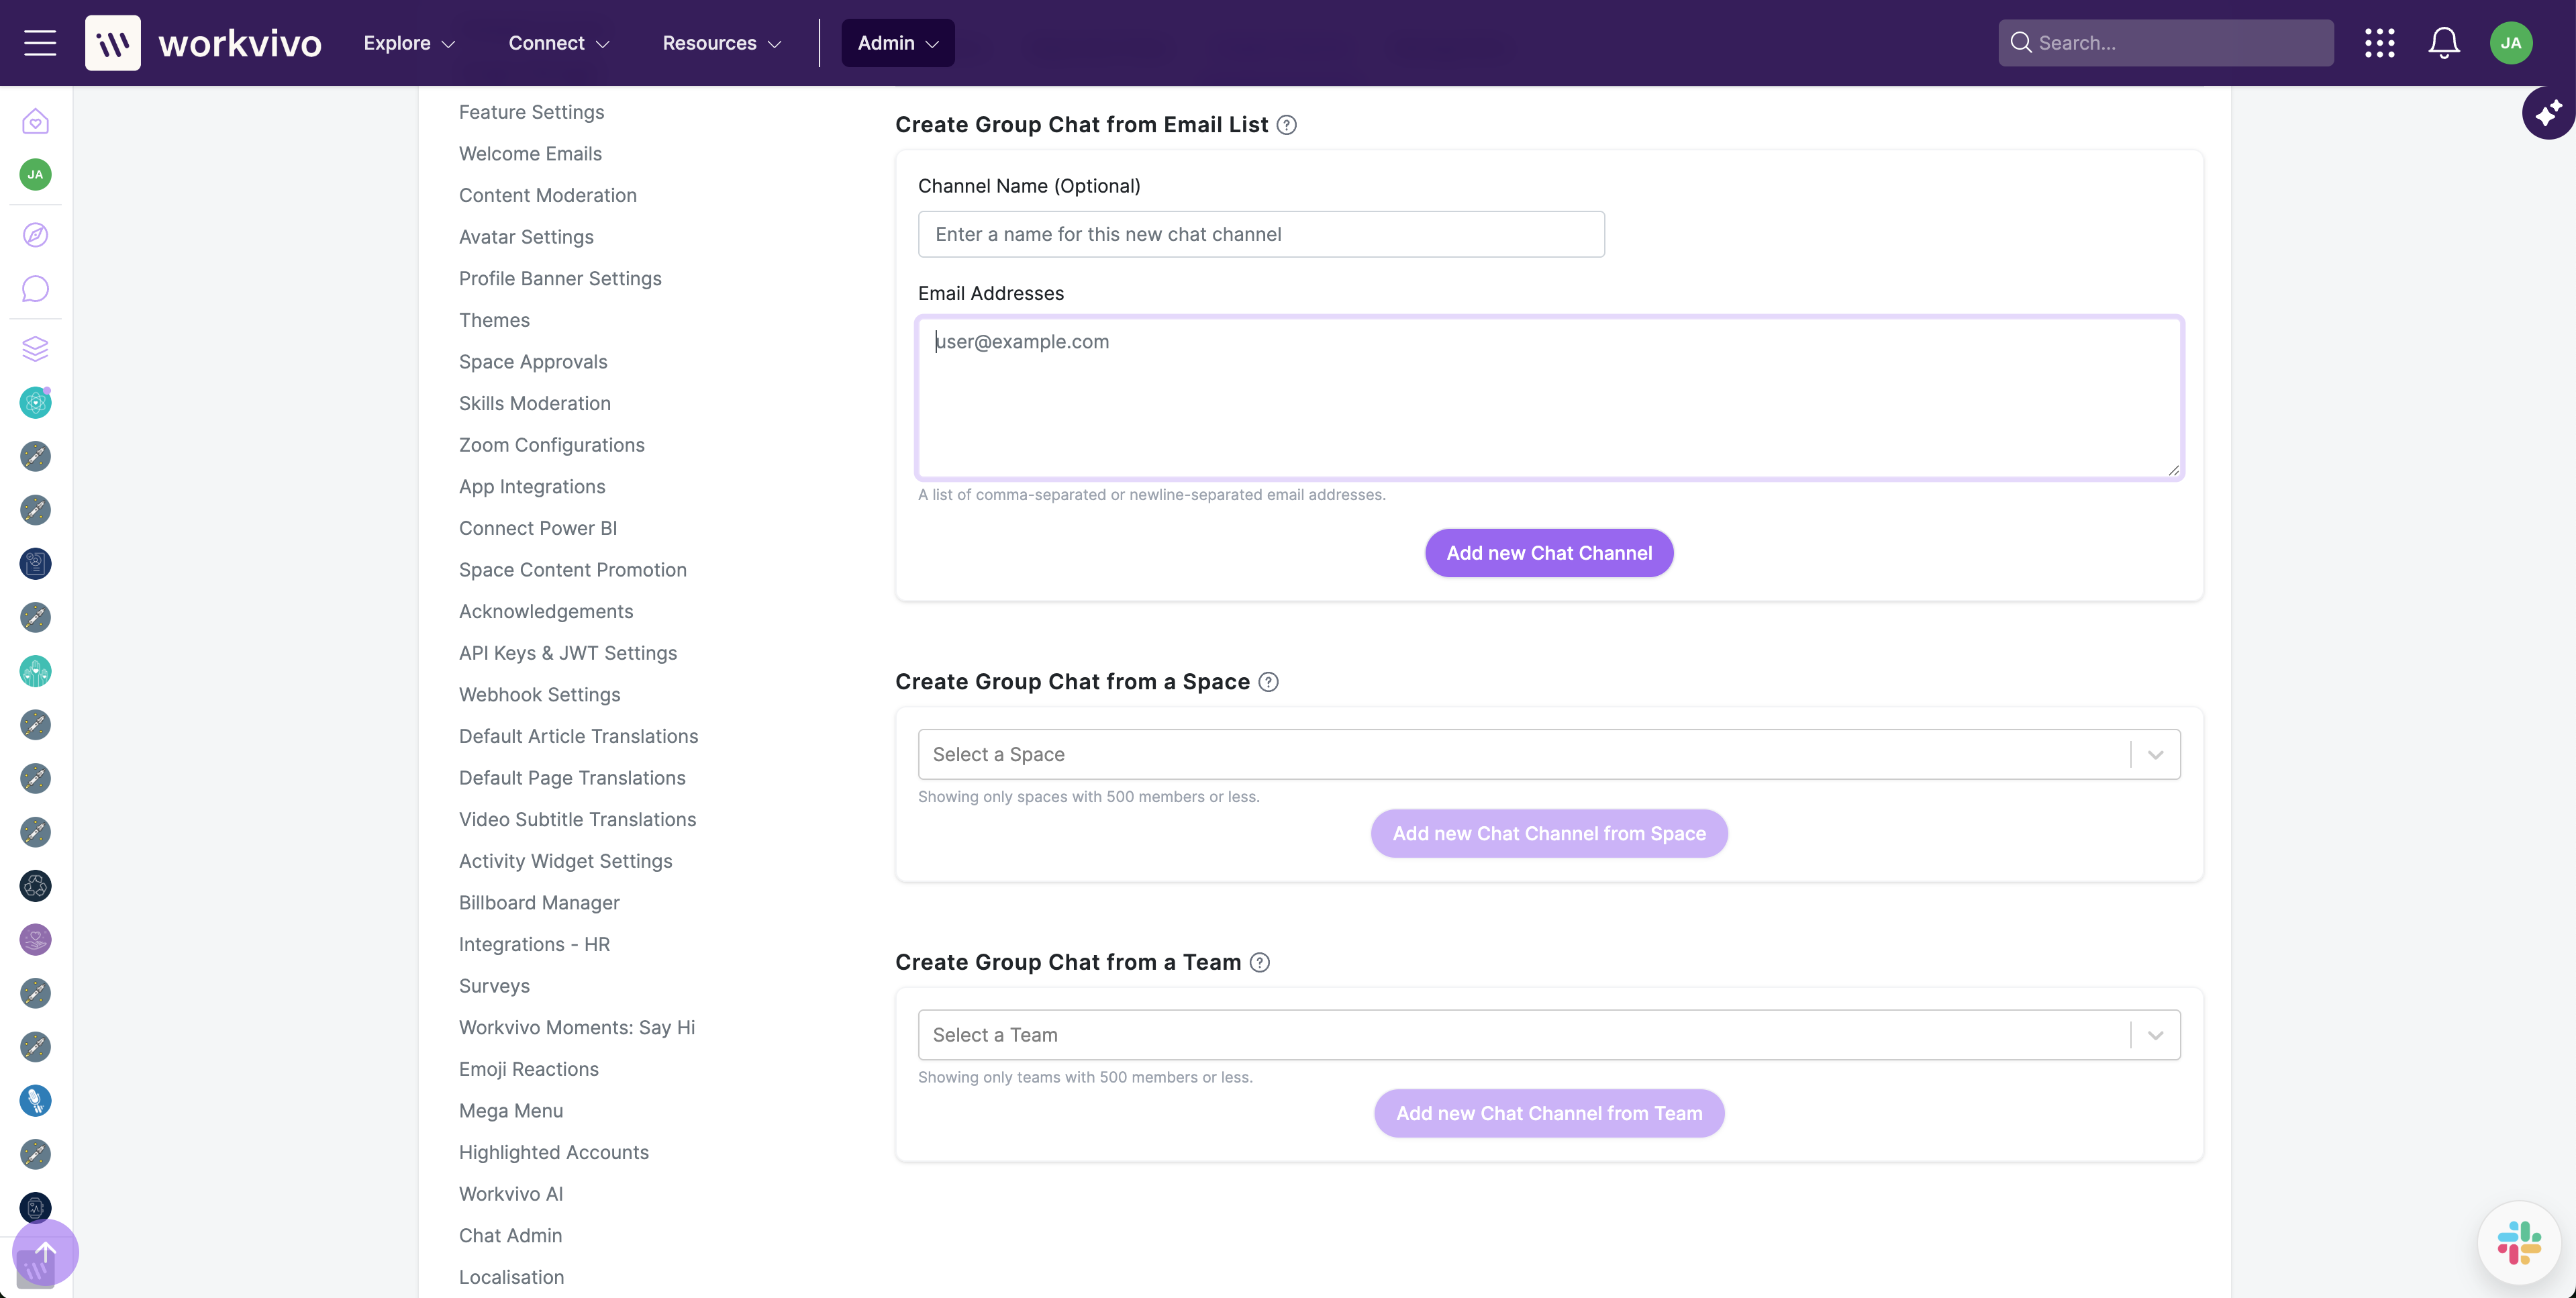Click Add new Chat Channel button
2576x1298 pixels.
(1549, 553)
